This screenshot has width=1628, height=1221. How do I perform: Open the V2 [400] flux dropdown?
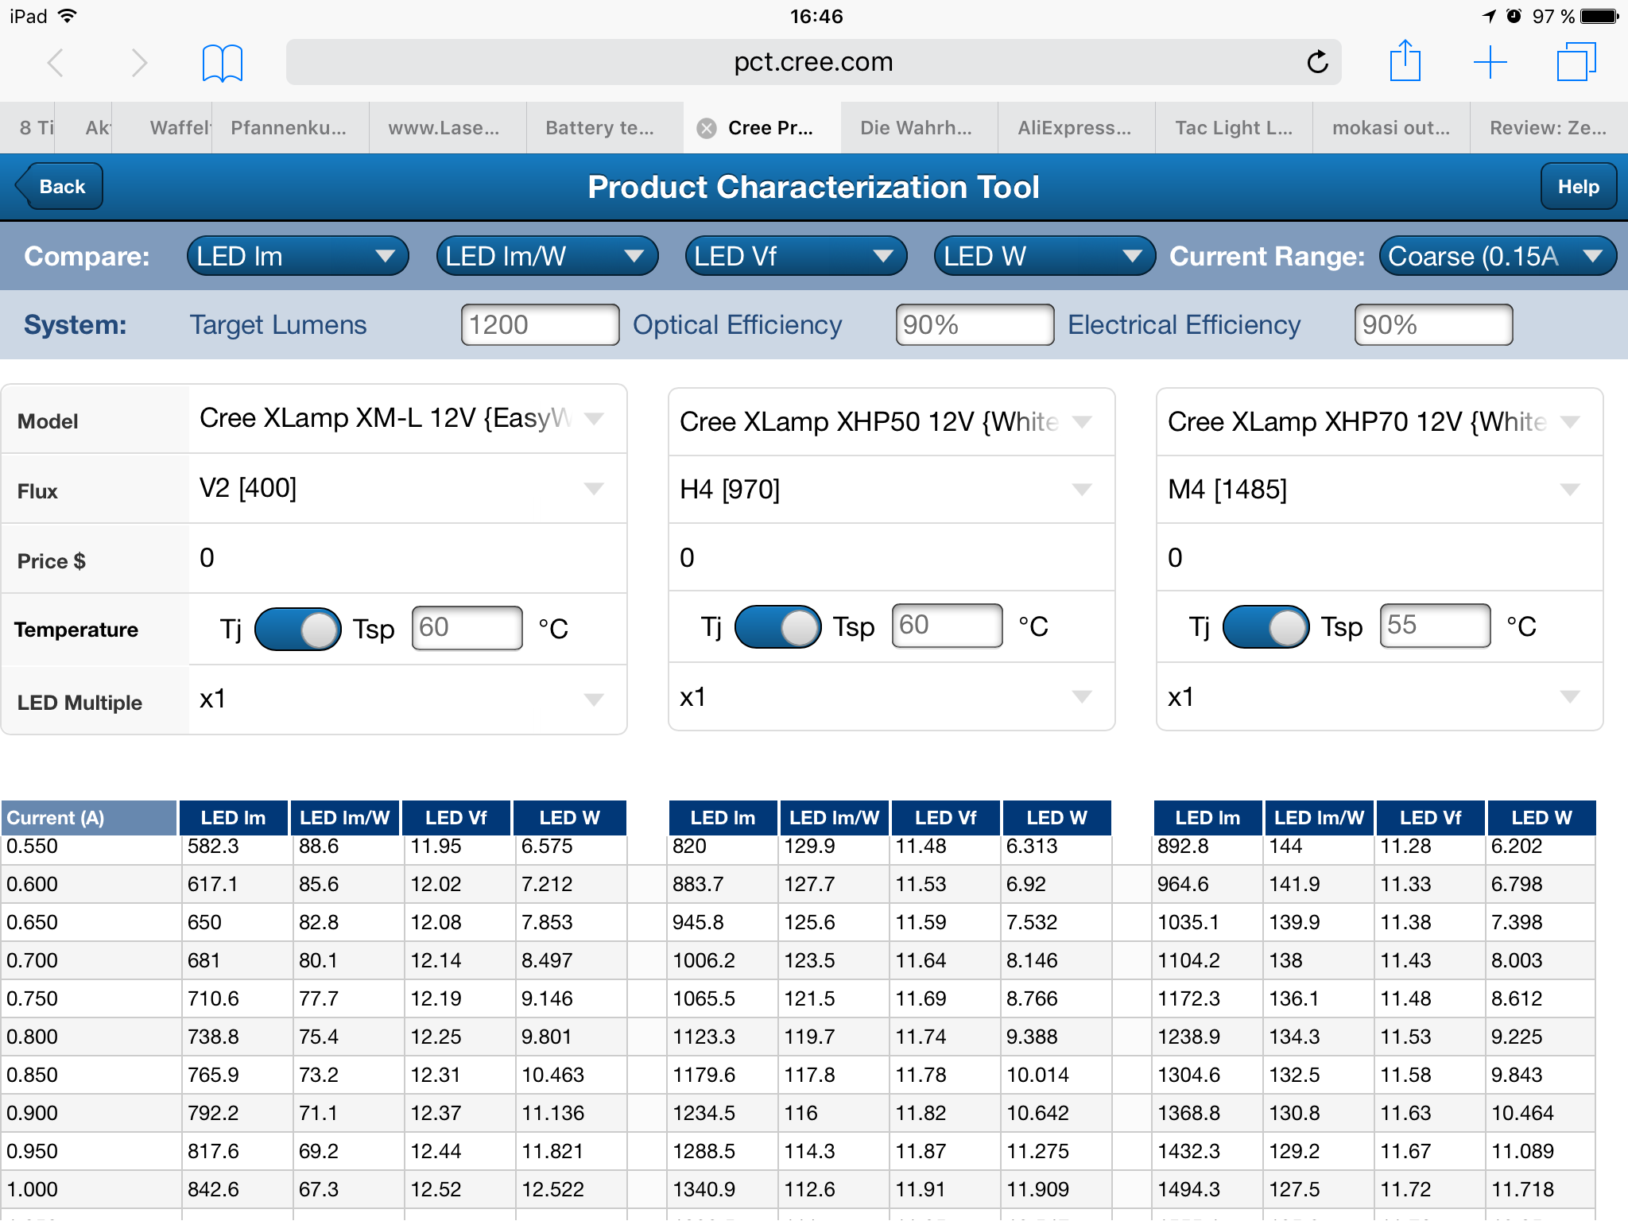[x=407, y=488]
